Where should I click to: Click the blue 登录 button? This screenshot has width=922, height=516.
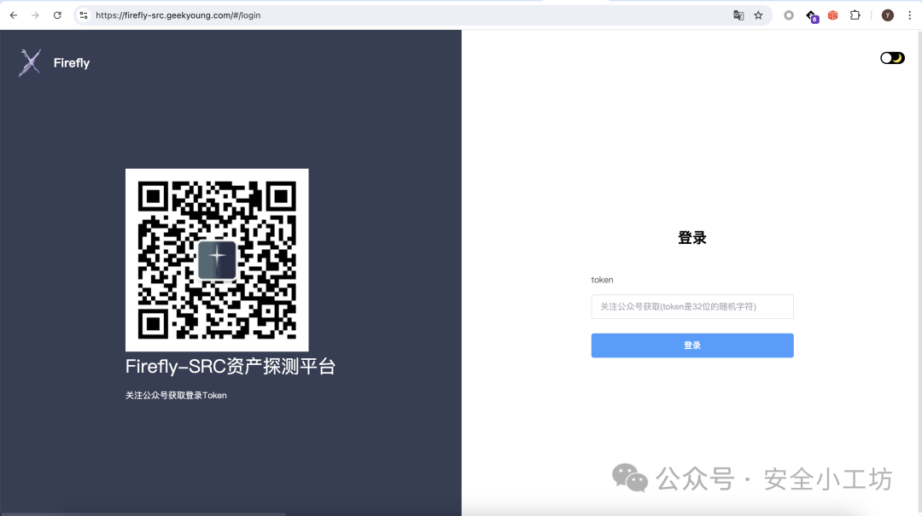pos(692,345)
